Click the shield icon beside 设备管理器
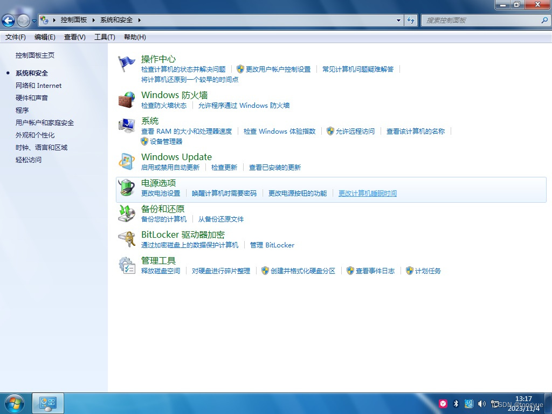Image resolution: width=552 pixels, height=414 pixels. pos(144,141)
